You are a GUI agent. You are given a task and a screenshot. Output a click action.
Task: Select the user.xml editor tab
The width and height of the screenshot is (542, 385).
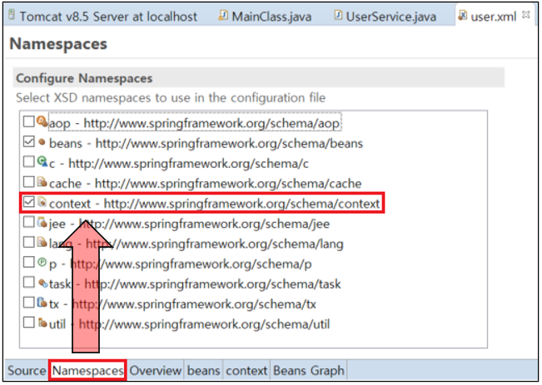[494, 17]
